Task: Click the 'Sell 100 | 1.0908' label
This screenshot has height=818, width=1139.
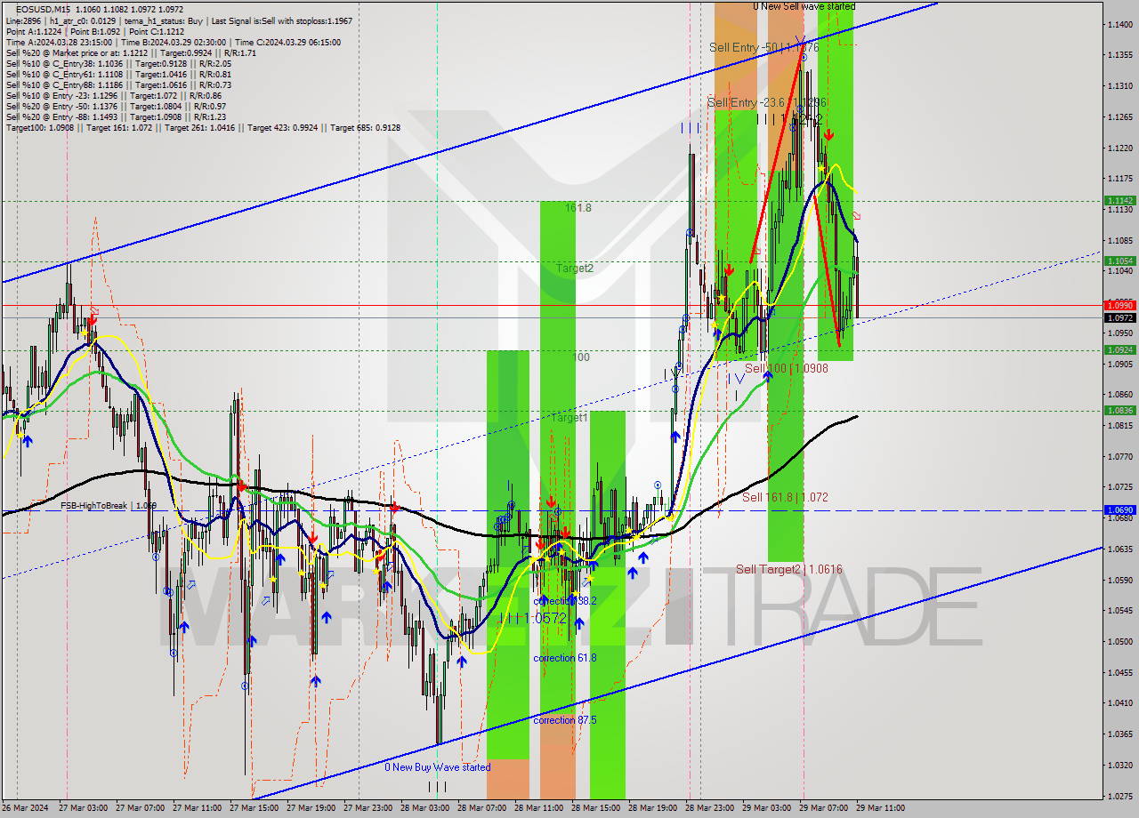Action: 787,368
